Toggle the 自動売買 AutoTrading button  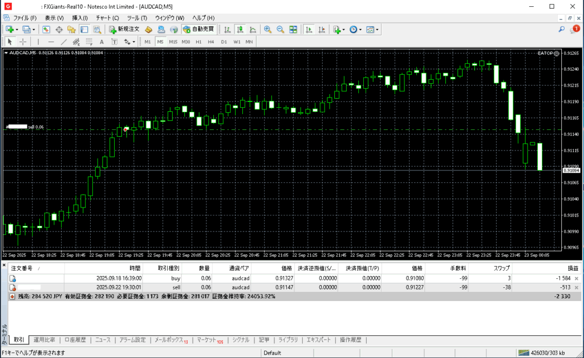coord(198,29)
